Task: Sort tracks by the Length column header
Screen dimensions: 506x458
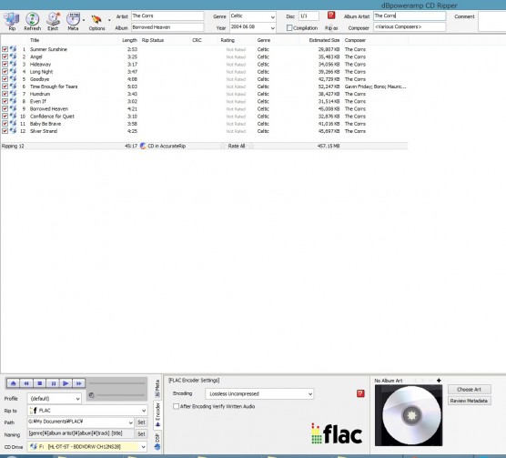Action: (x=129, y=40)
